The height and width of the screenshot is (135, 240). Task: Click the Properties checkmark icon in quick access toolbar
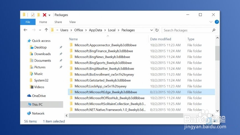[33, 15]
